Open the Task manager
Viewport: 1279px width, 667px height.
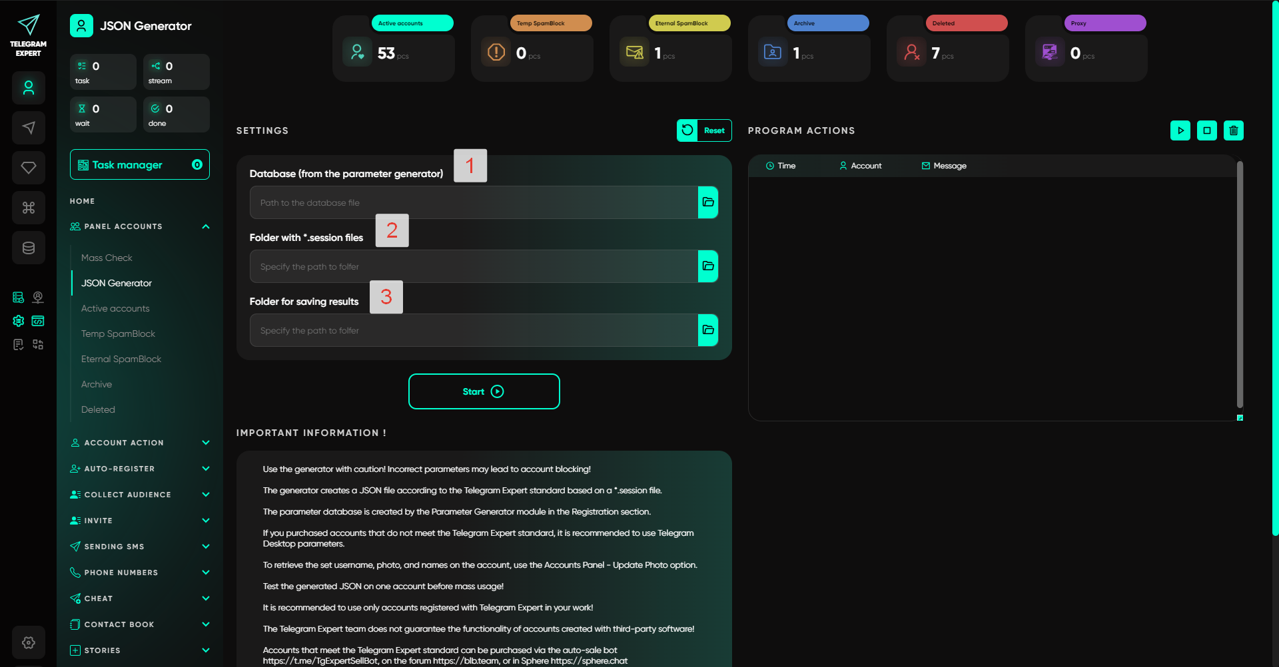click(139, 164)
